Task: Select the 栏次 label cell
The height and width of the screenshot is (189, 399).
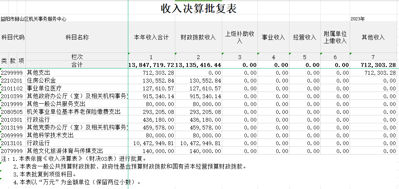Action: [77, 57]
